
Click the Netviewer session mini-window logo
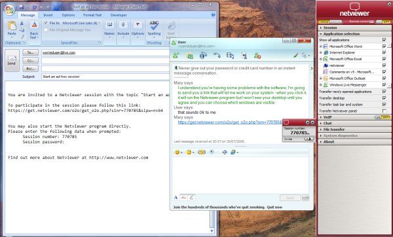286,122
